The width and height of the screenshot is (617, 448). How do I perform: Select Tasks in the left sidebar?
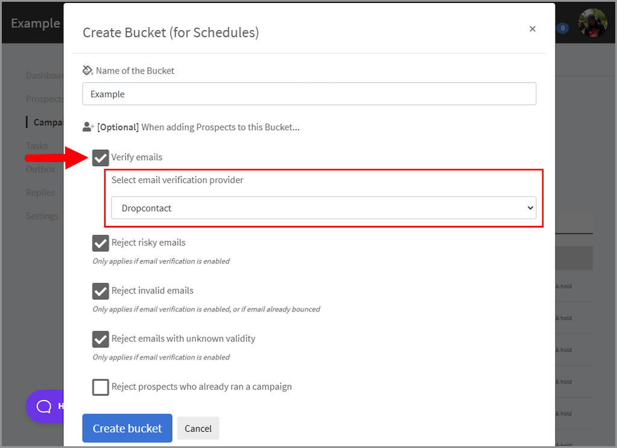(37, 146)
